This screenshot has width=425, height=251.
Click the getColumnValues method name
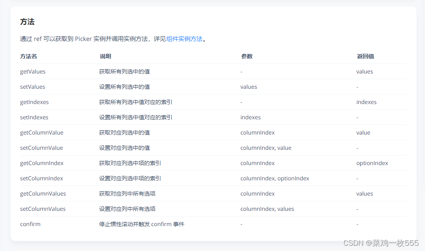pos(43,194)
